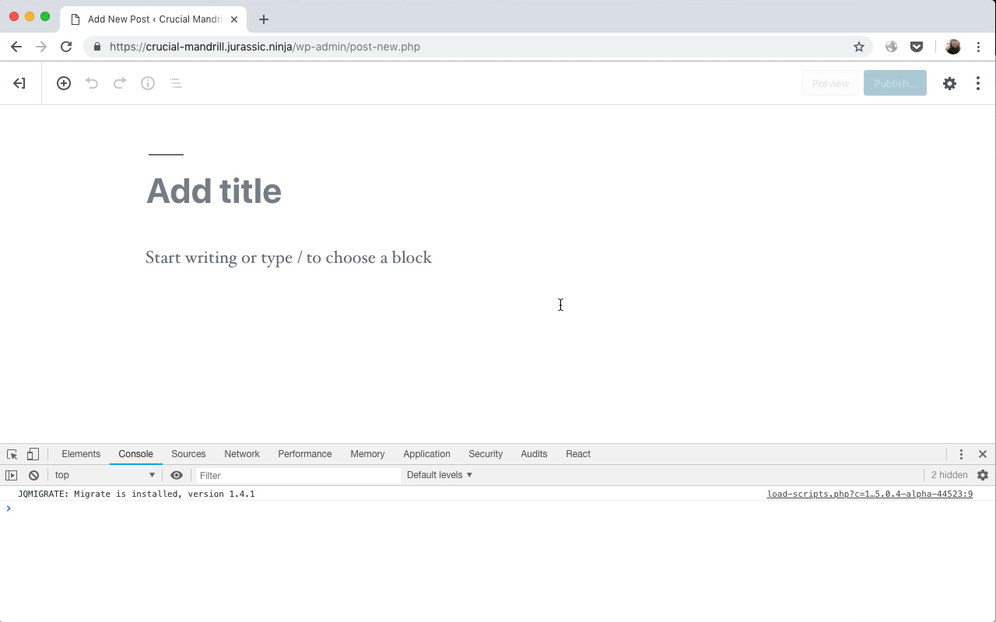Viewport: 996px width, 622px height.
Task: View site security lock info
Action: click(x=97, y=47)
